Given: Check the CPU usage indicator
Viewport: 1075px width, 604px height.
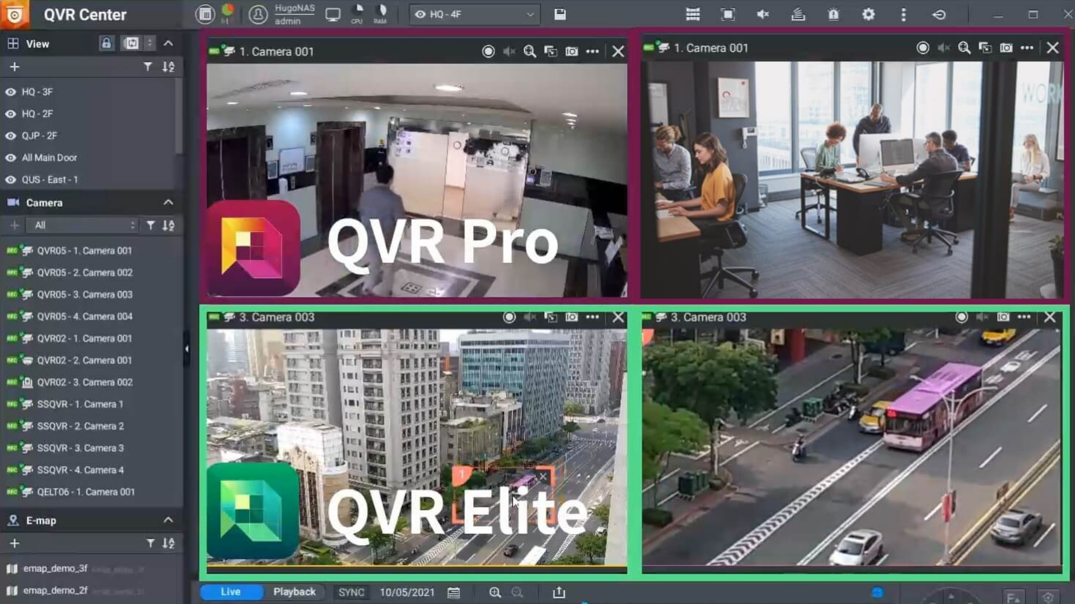Looking at the screenshot, I should [357, 15].
